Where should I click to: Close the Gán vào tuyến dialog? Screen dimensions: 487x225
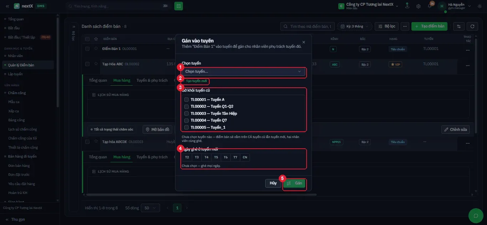click(304, 42)
